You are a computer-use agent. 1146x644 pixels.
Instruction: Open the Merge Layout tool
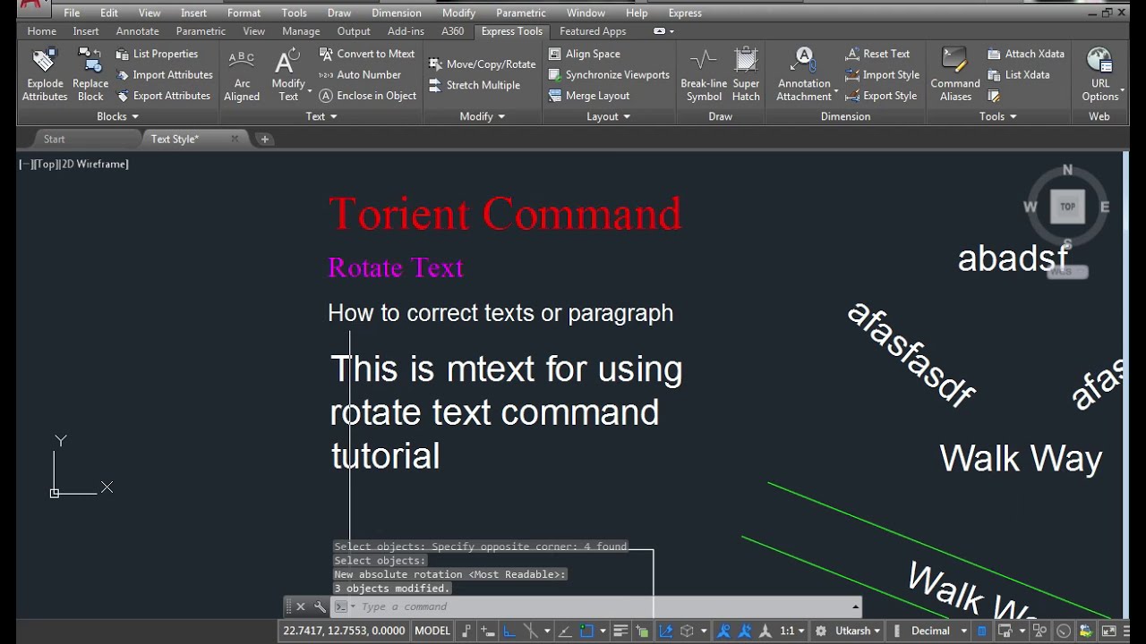(x=589, y=96)
